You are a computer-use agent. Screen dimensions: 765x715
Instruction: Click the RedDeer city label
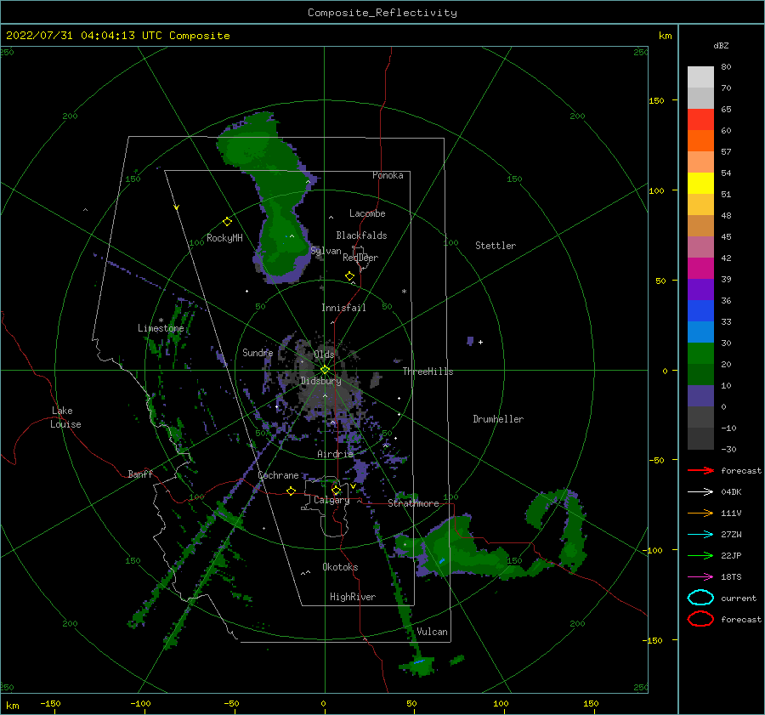coord(360,258)
